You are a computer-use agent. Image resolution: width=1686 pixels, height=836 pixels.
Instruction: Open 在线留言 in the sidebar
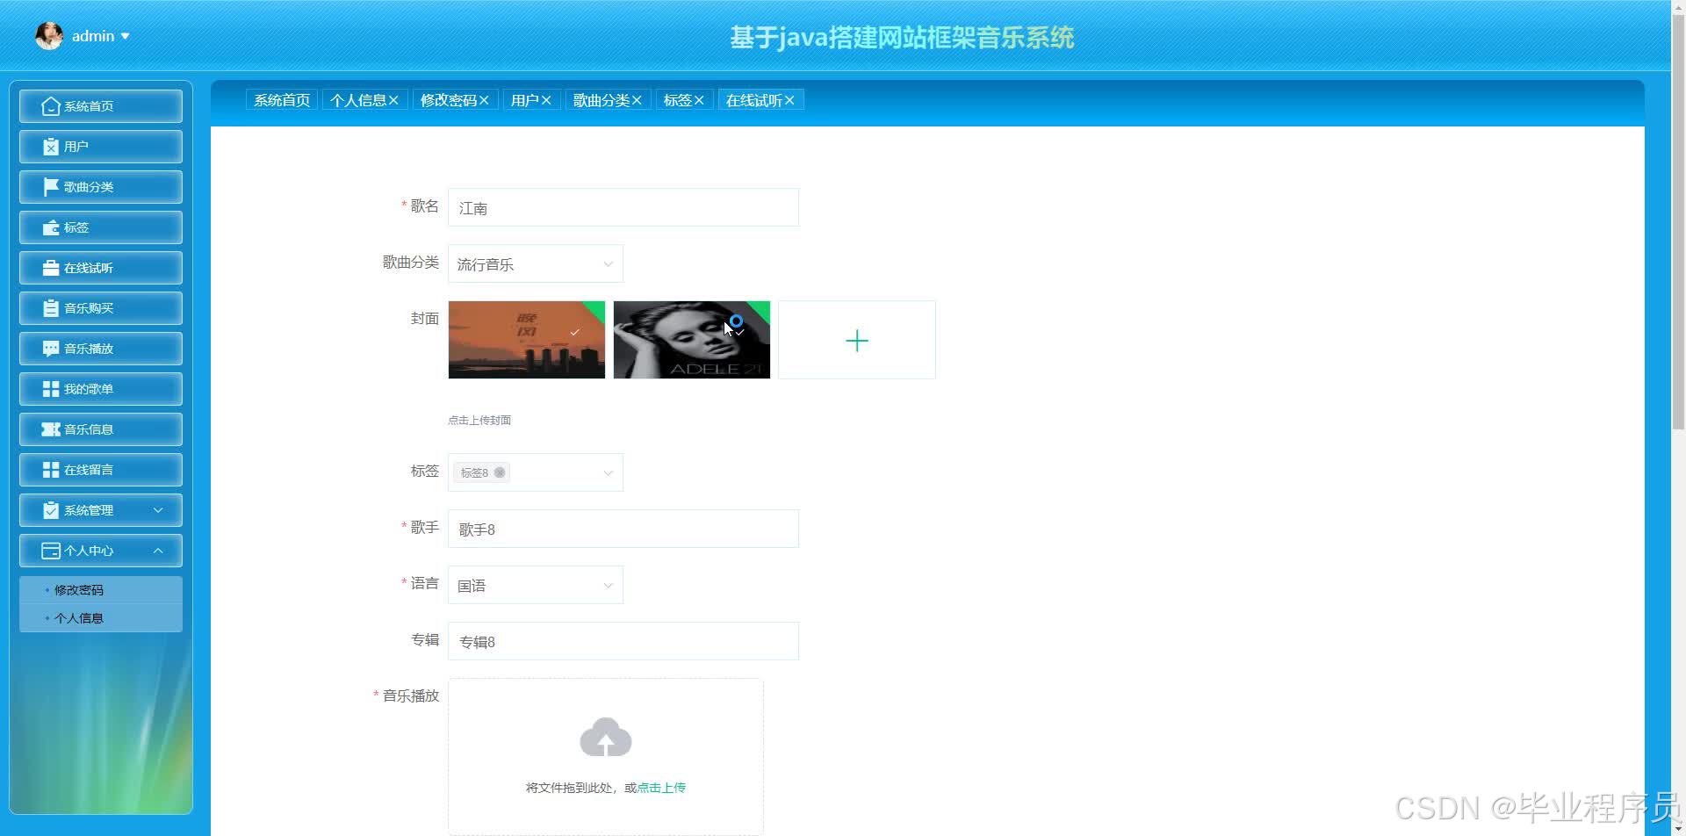click(x=101, y=470)
